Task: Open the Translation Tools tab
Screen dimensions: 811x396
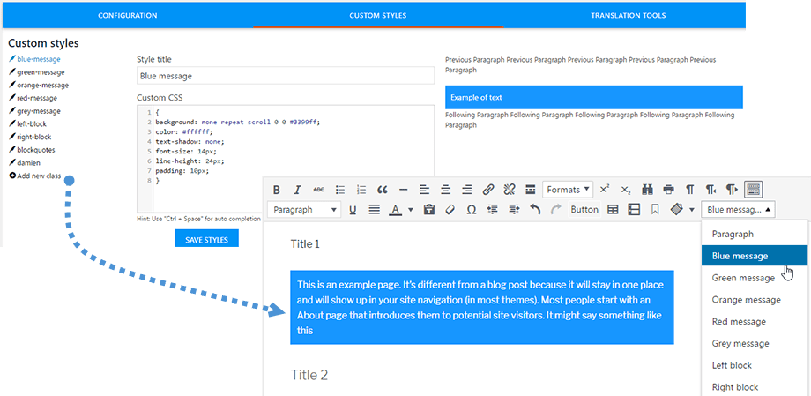Action: 628,16
